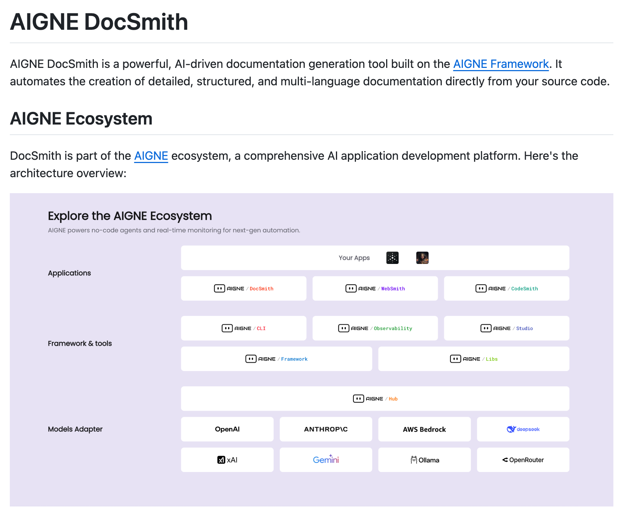Click the AWS Bedrock tile
Screen dimensions: 629x521
click(x=424, y=429)
